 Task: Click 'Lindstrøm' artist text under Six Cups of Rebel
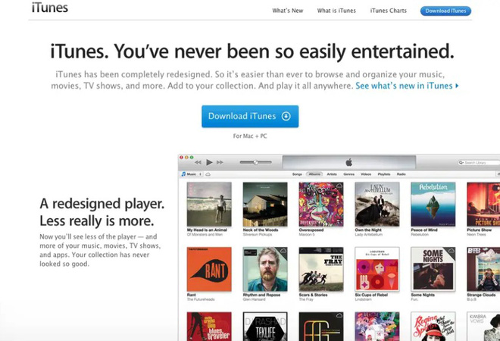[363, 299]
